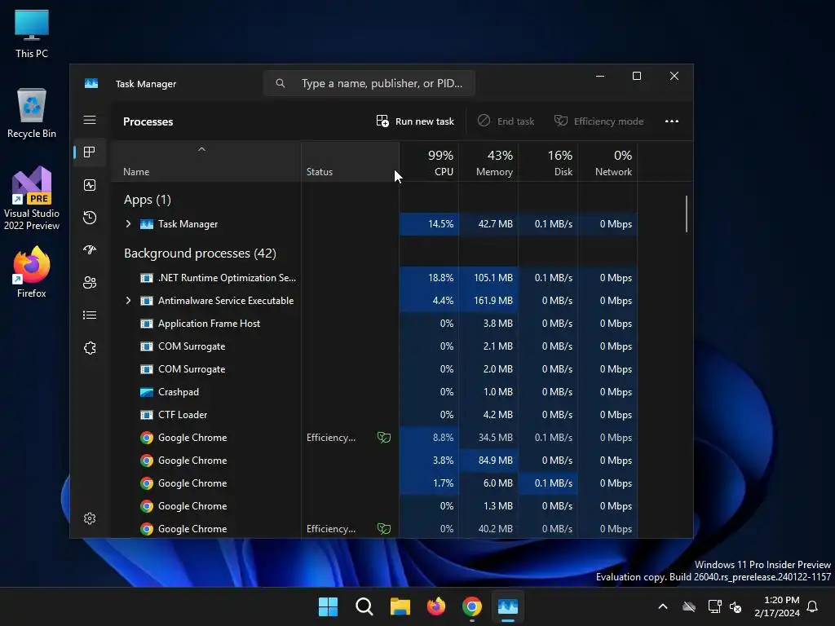Image resolution: width=835 pixels, height=626 pixels.
Task: Expand the Task Manager app row
Action: [x=128, y=224]
